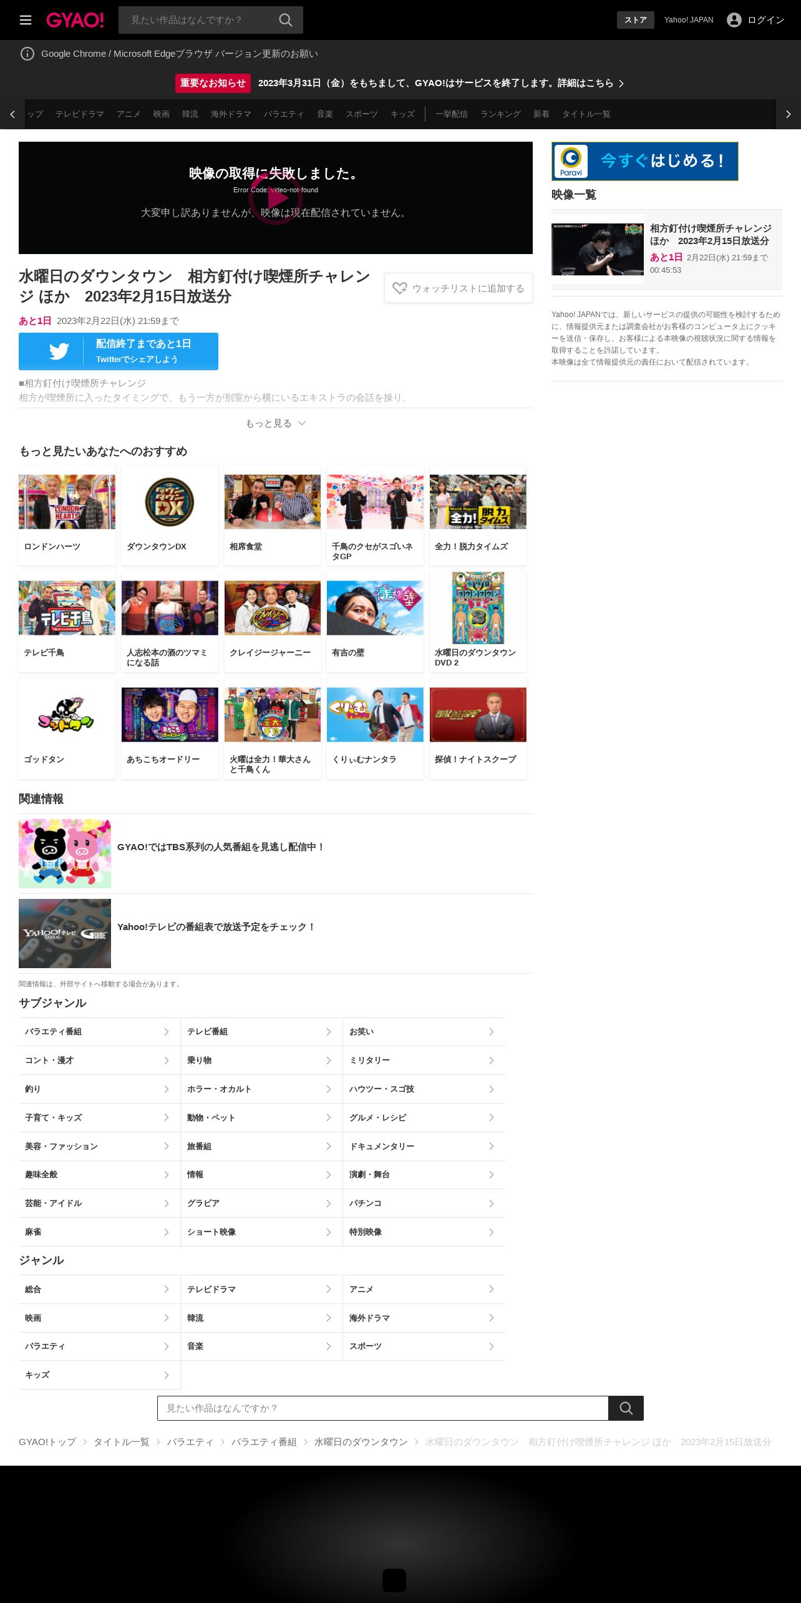This screenshot has width=801, height=1603.
Task: Click the Twitter bird share icon
Action: coord(59,351)
